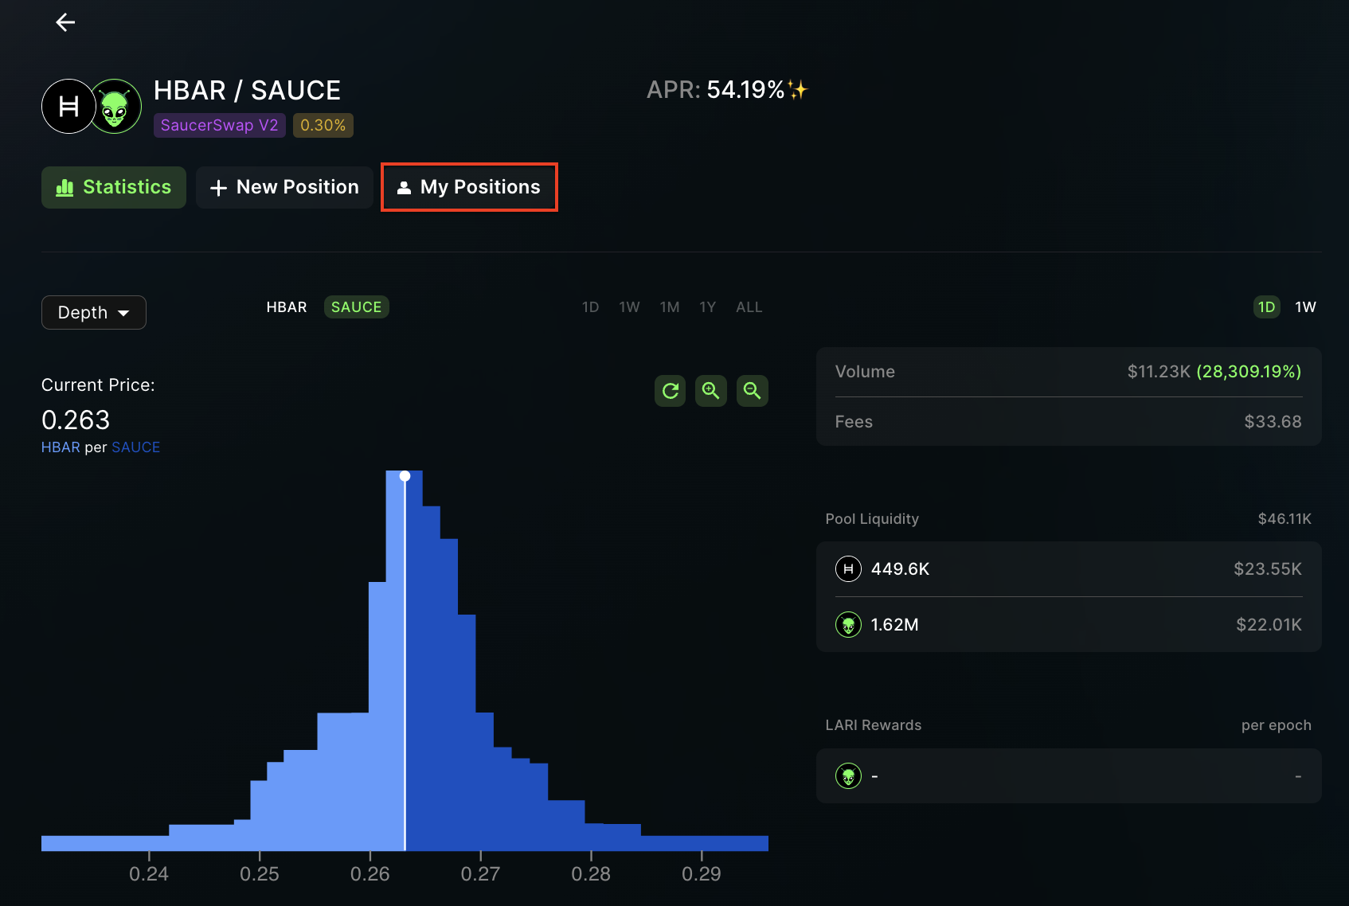Select HBAR as chart base token
This screenshot has width=1349, height=906.
(287, 307)
